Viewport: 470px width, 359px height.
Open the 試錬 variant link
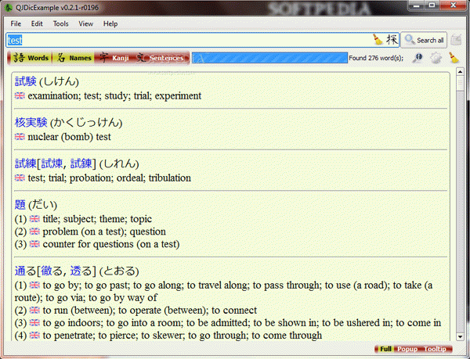(81, 163)
